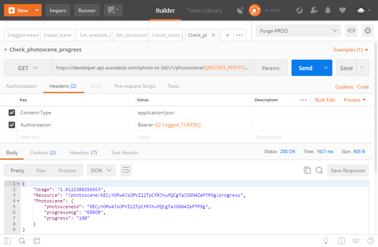
Task: Open the find magnifier in status bar
Action: click(22, 241)
